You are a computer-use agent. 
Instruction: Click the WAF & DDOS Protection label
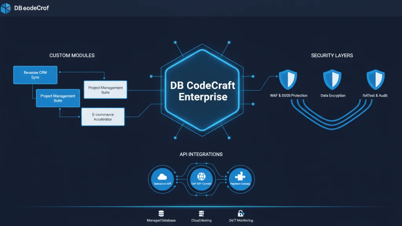click(289, 96)
